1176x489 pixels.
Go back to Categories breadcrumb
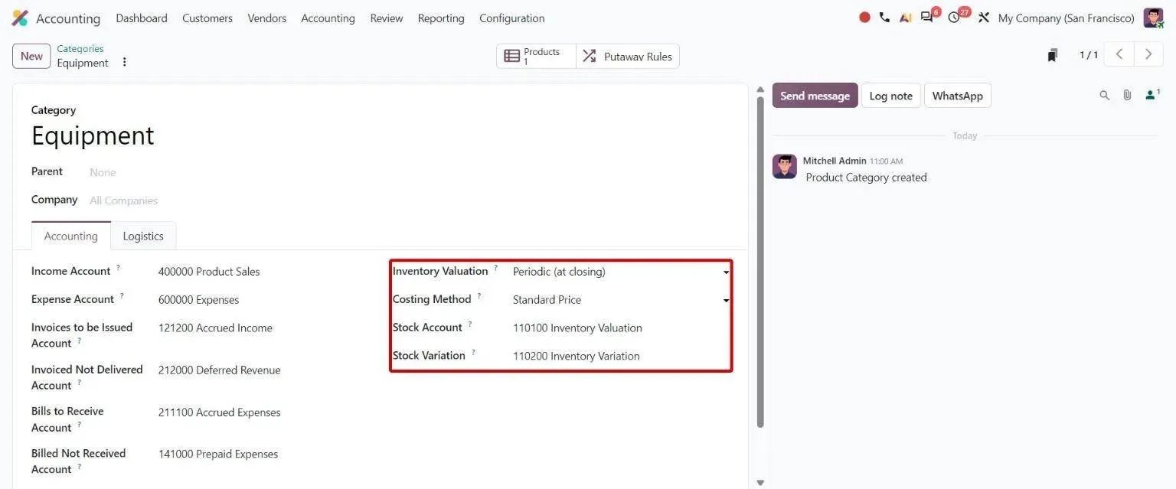(80, 48)
